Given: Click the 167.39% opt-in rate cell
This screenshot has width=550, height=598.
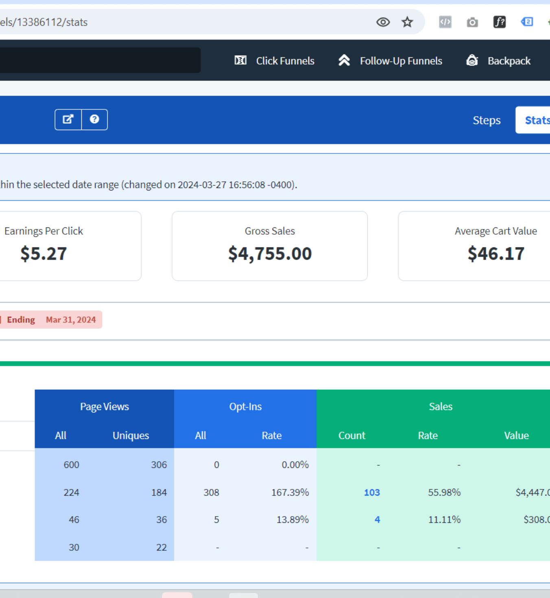Looking at the screenshot, I should click(x=290, y=492).
